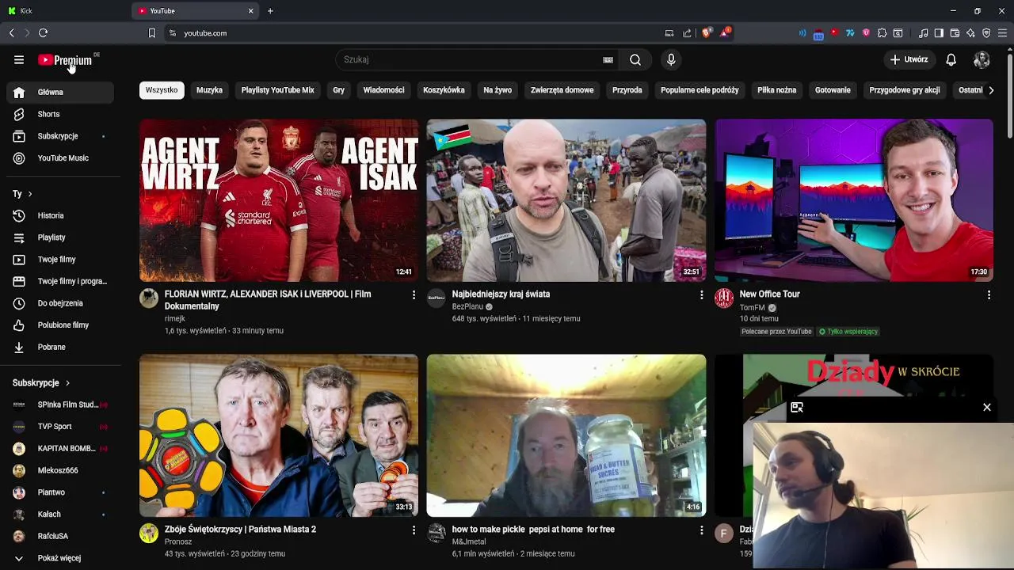The height and width of the screenshot is (570, 1014).
Task: Open the TomFM channel name
Action: [753, 307]
